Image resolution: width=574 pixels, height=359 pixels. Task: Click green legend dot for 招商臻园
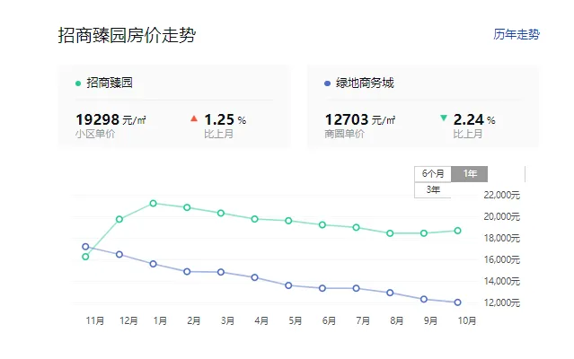point(78,83)
